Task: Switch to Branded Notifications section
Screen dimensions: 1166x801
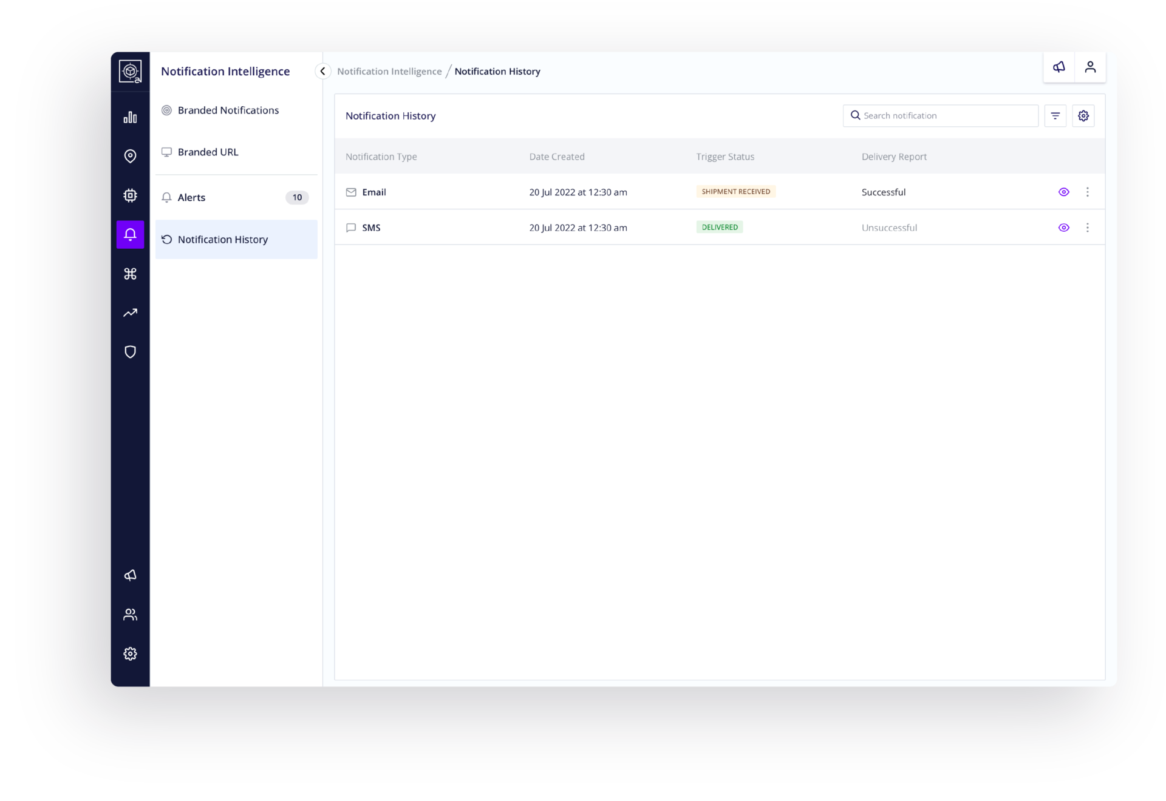Action: (228, 110)
